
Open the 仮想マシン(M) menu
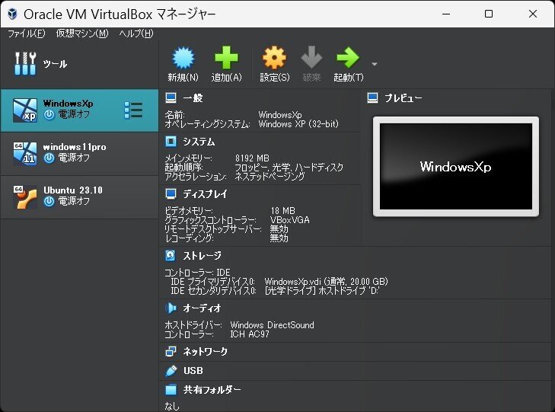coord(82,34)
